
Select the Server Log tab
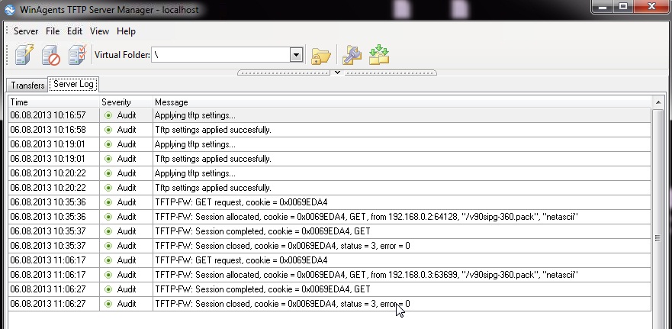click(x=73, y=84)
